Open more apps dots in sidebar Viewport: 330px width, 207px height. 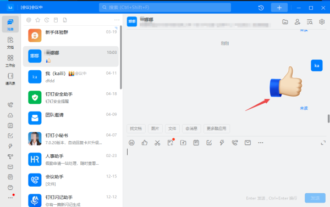click(x=10, y=198)
